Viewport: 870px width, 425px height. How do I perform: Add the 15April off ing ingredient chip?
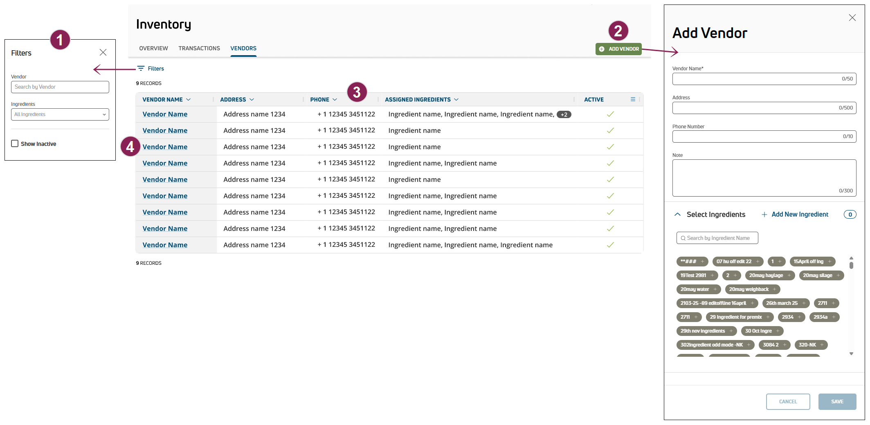tap(830, 262)
